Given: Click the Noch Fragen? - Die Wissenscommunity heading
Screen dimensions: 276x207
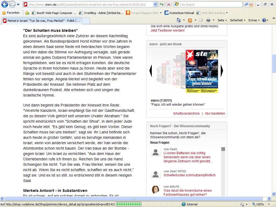Looking at the screenshot, I should [x=180, y=126].
